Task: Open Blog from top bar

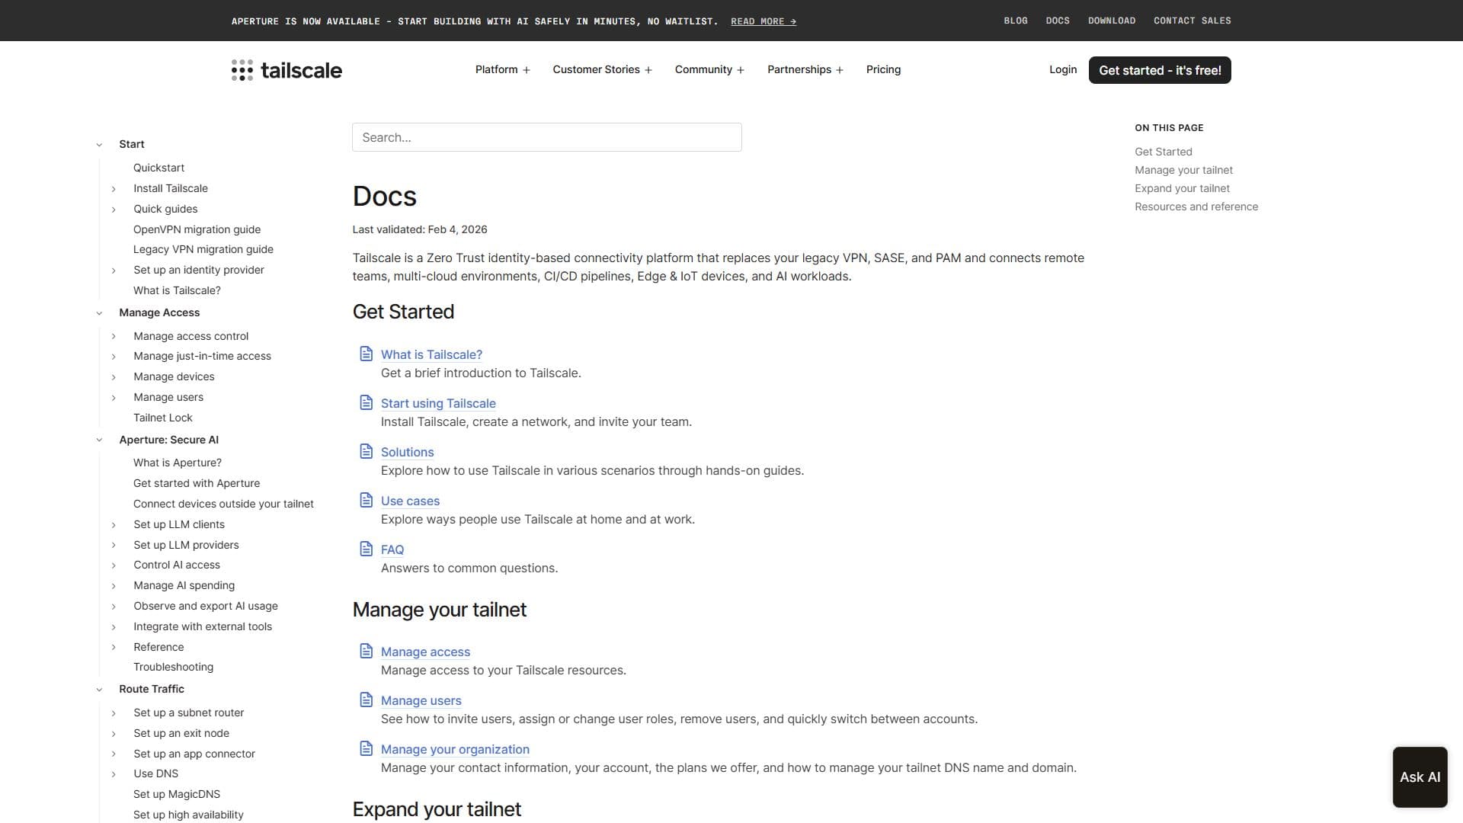Action: point(1015,21)
